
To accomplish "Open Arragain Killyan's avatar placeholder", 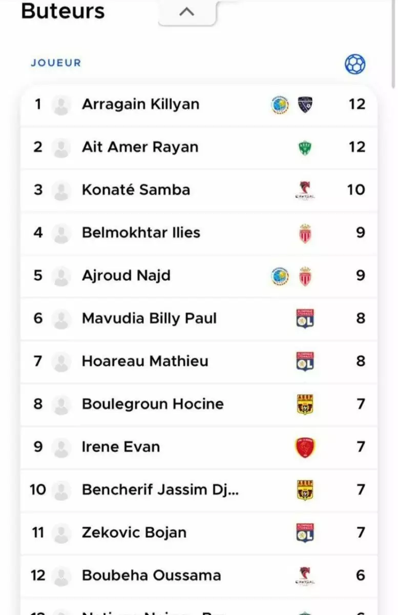I will tap(61, 105).
